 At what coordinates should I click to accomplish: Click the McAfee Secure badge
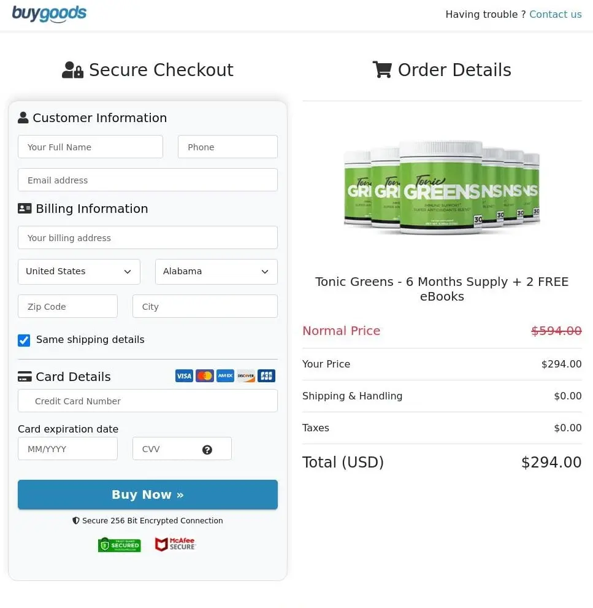[175, 544]
